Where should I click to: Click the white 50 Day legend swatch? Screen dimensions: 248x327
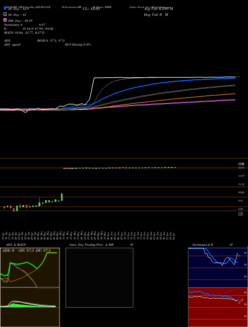[5, 14]
